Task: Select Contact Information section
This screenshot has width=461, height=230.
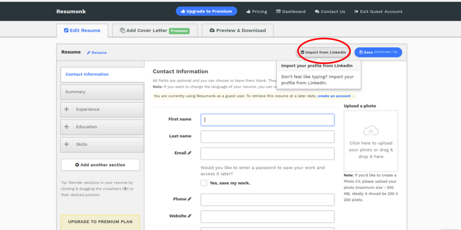Action: click(x=102, y=75)
